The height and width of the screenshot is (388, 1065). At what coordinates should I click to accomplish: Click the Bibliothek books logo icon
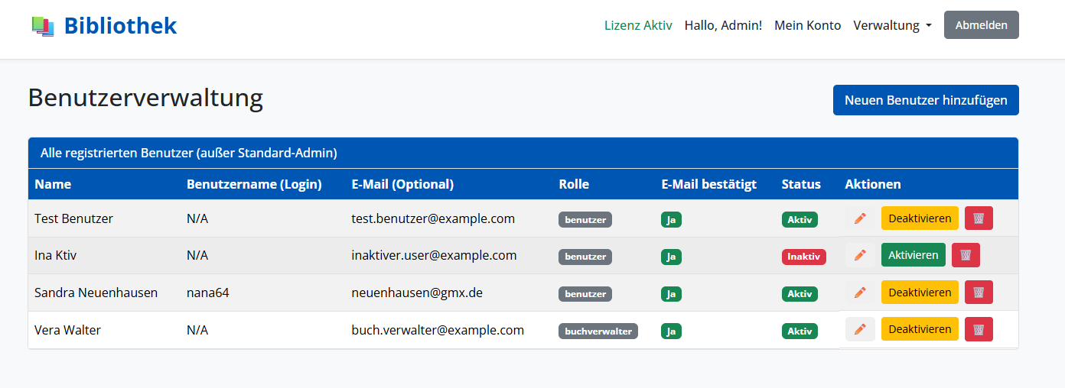click(43, 26)
